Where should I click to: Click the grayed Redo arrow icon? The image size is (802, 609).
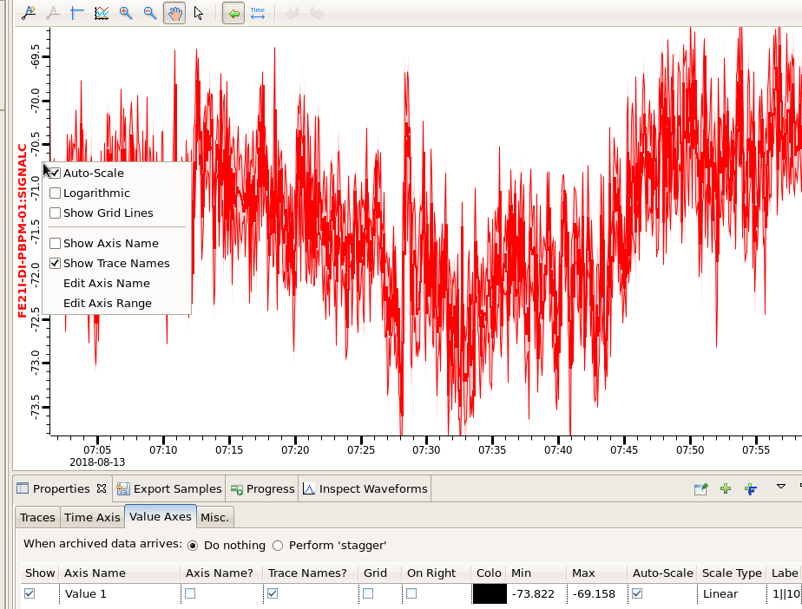[x=317, y=13]
